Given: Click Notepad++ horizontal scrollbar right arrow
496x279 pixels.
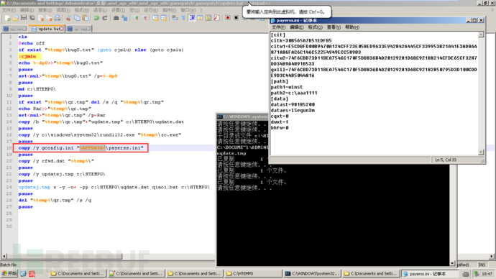Looking at the screenshot, I should [492, 256].
